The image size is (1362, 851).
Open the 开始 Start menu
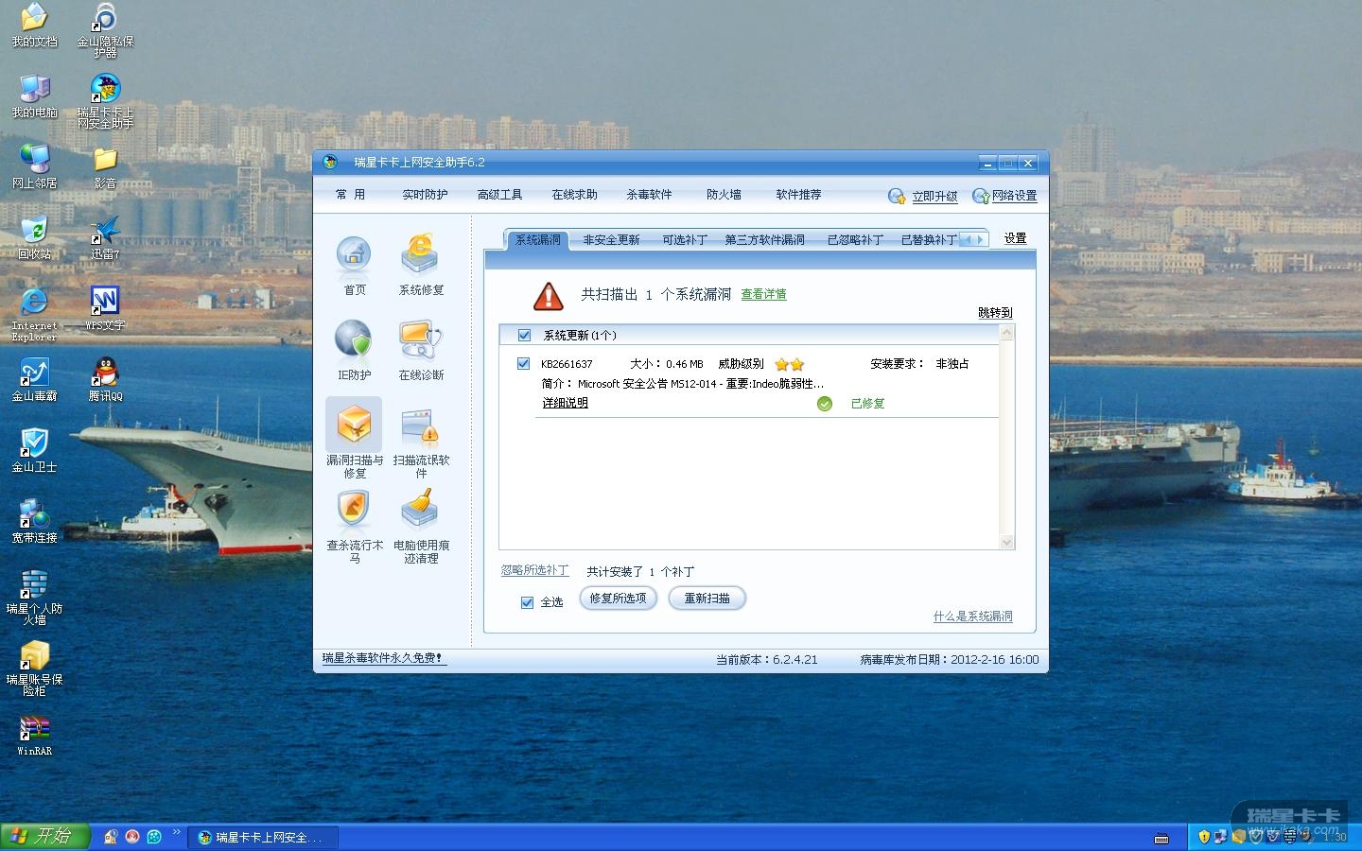[x=44, y=837]
